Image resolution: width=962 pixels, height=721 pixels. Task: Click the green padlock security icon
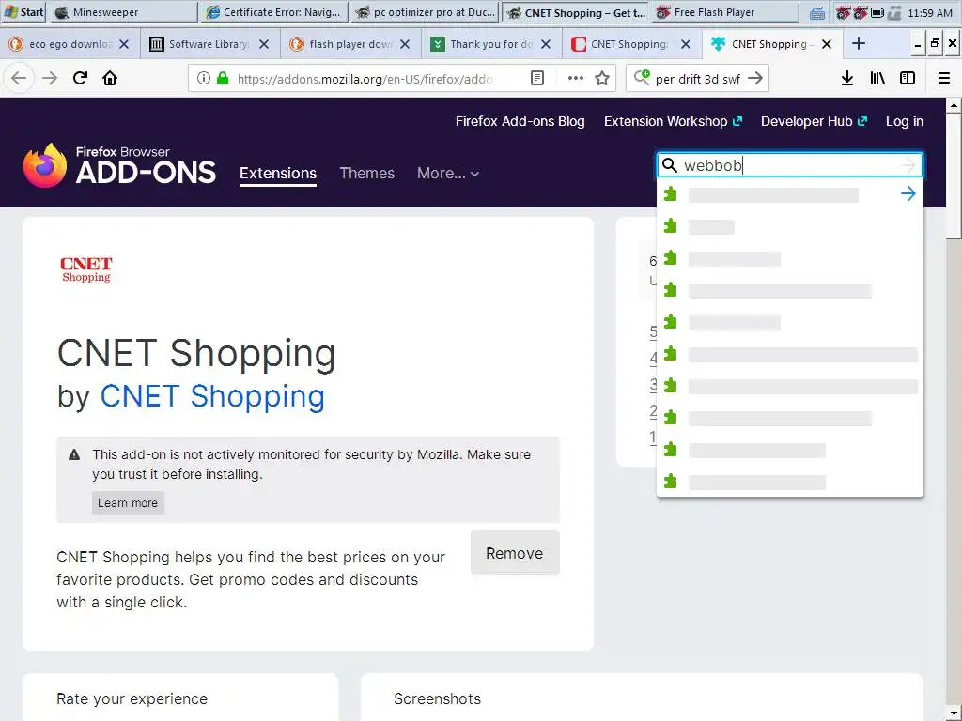coord(223,78)
